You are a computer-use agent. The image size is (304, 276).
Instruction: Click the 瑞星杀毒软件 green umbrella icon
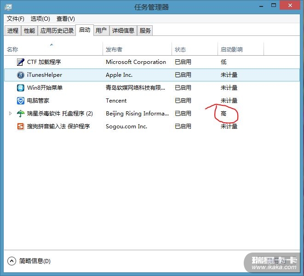point(21,114)
